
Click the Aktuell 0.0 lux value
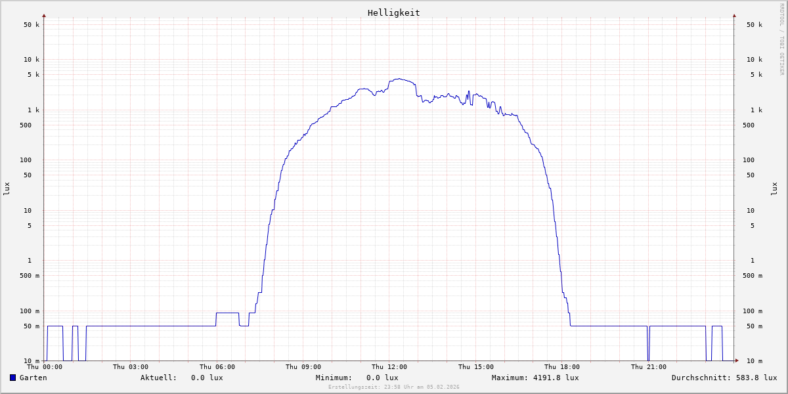[x=207, y=378]
